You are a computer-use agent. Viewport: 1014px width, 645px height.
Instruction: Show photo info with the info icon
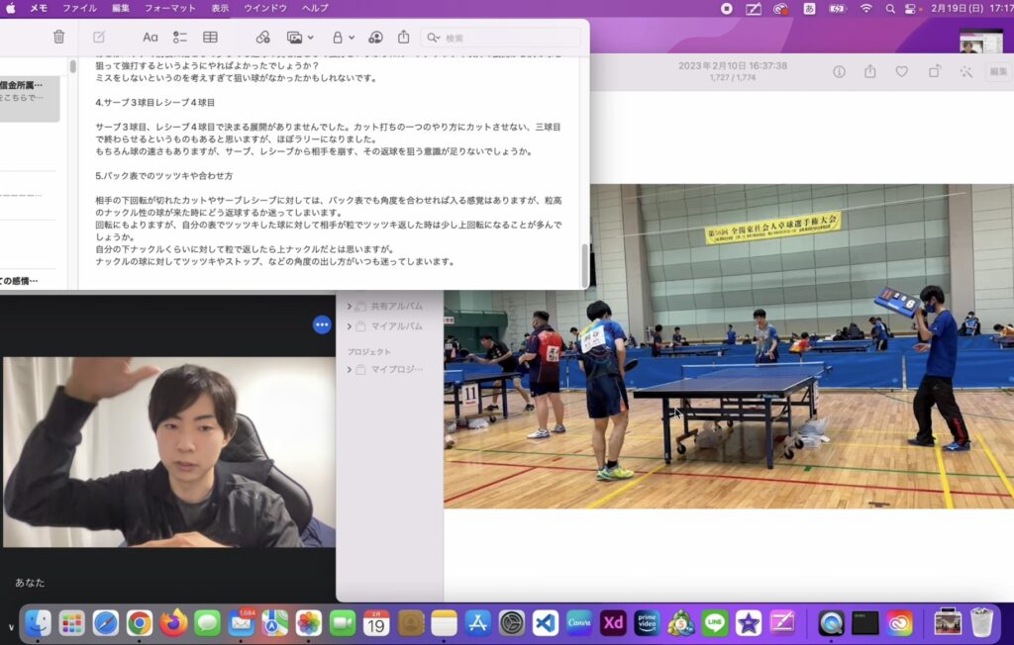click(839, 71)
